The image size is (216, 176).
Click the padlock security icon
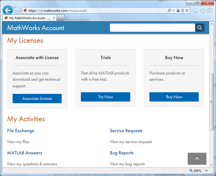click(x=178, y=10)
